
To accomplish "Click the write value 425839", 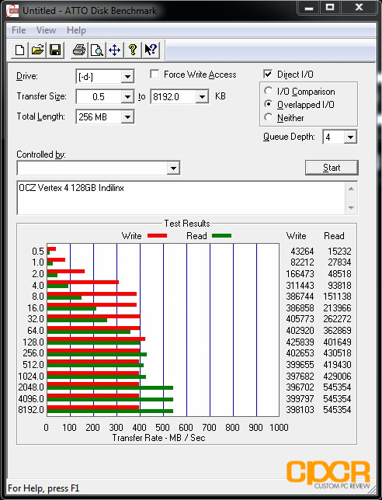I will pos(300,342).
